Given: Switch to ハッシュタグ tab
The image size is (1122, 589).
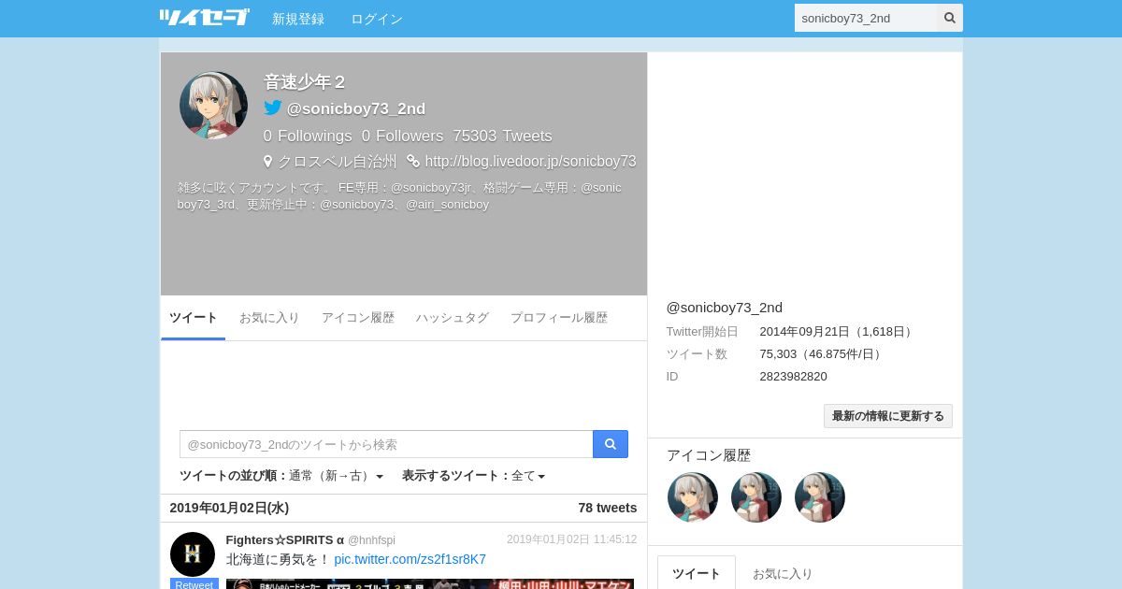Looking at the screenshot, I should (x=453, y=318).
